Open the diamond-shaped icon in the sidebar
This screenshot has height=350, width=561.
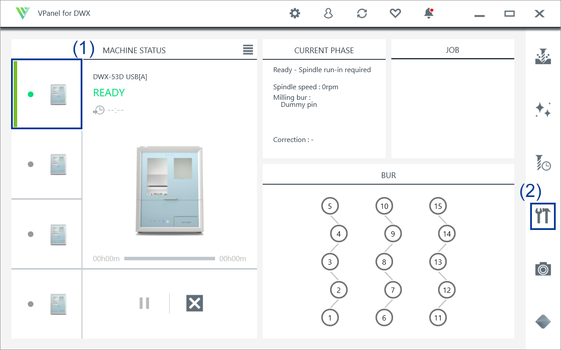[x=543, y=322]
